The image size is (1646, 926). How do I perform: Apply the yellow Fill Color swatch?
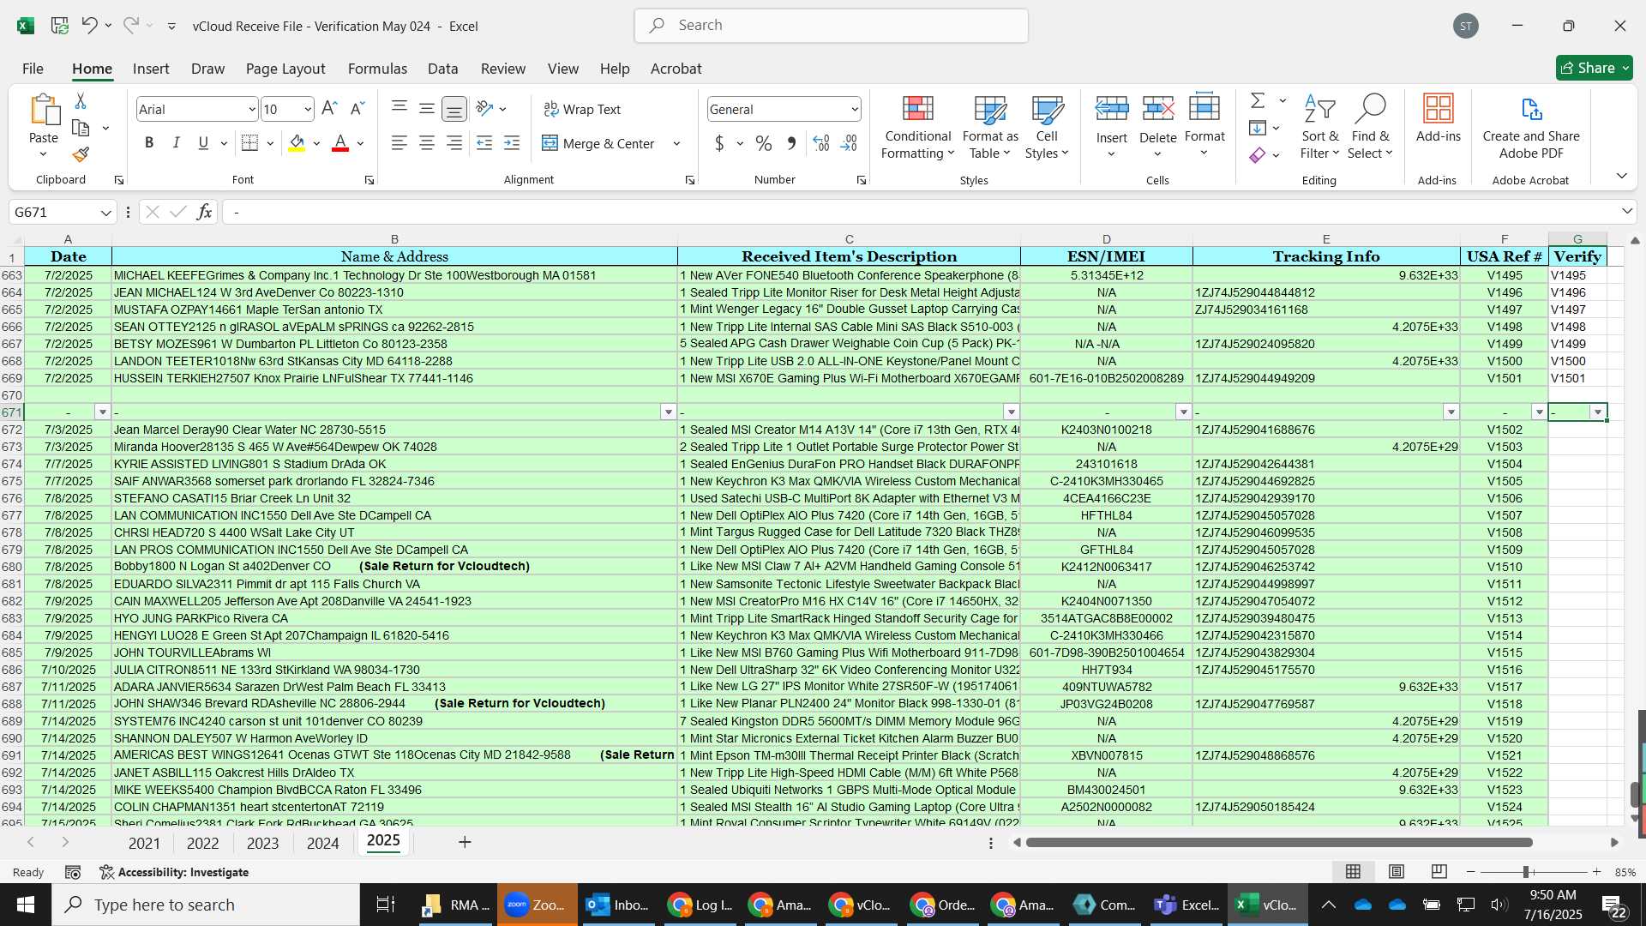click(x=297, y=143)
